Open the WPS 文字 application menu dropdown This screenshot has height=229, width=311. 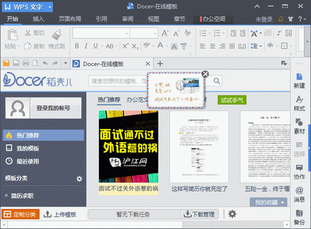(x=27, y=7)
